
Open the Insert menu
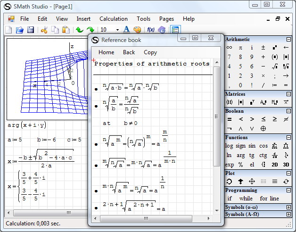click(x=83, y=19)
